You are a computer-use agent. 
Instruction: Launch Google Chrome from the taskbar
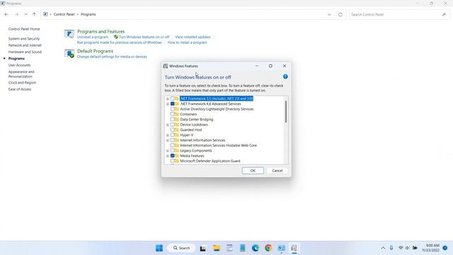click(268, 248)
